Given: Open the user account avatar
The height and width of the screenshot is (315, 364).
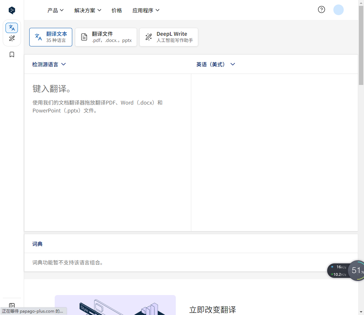Looking at the screenshot, I should click(339, 10).
